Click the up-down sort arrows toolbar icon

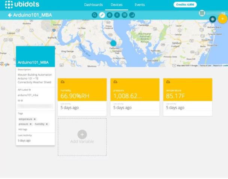pyautogui.click(x=117, y=15)
